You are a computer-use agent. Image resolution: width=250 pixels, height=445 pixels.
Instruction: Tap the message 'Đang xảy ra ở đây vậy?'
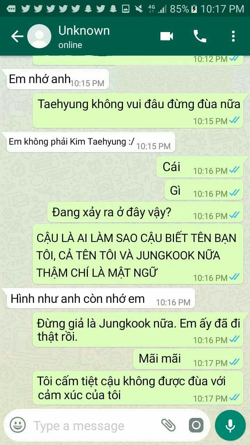coord(145,212)
